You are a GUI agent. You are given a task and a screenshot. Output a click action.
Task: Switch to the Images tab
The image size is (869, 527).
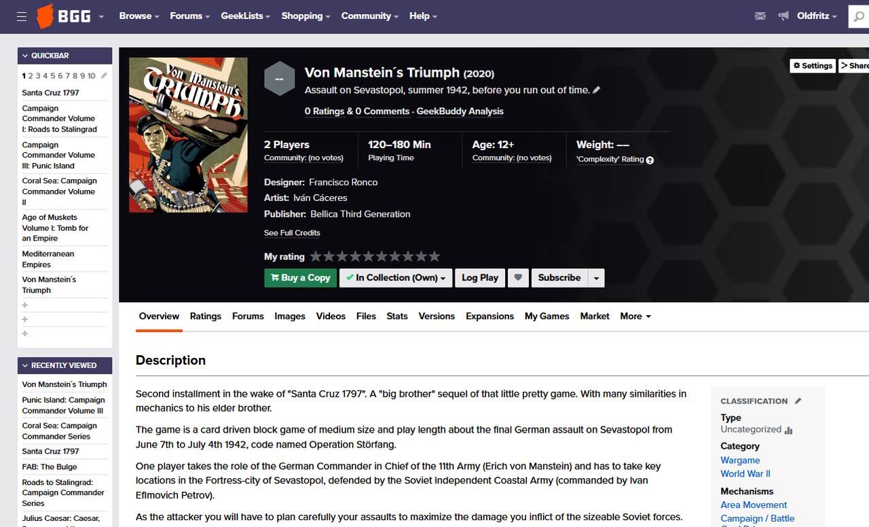click(290, 316)
